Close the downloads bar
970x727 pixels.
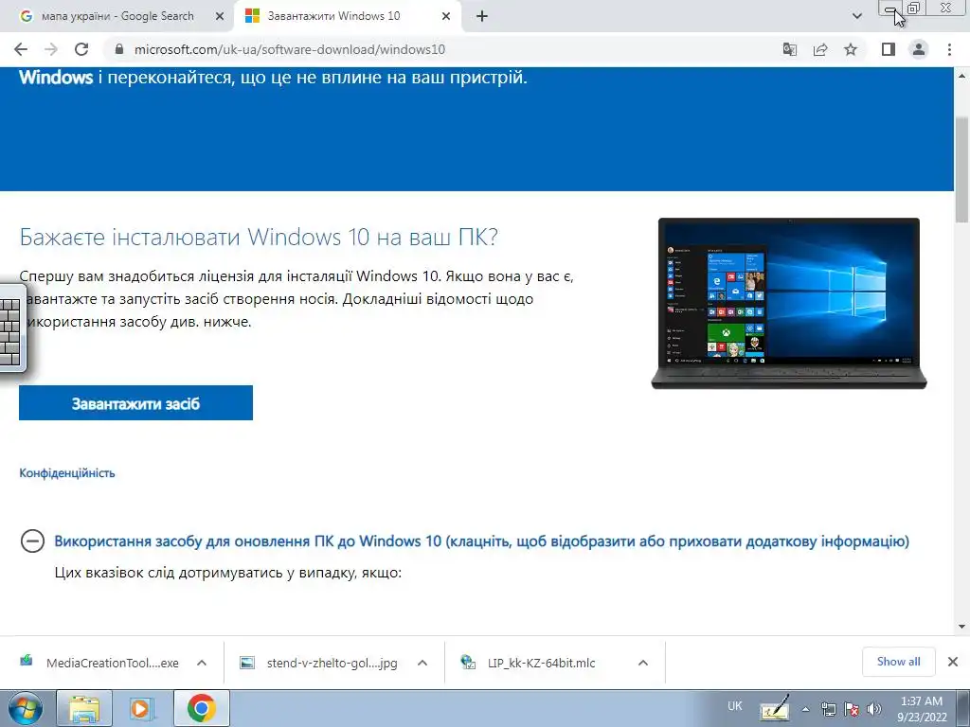953,662
